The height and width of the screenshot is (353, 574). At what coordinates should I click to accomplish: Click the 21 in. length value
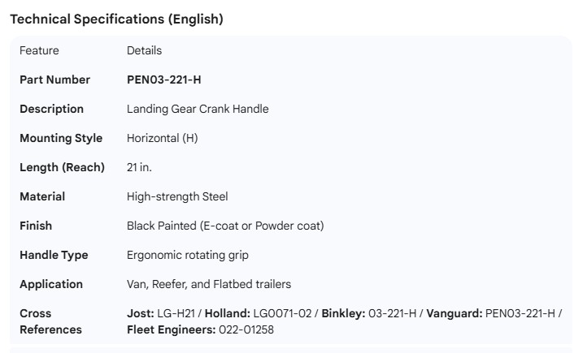click(x=139, y=167)
